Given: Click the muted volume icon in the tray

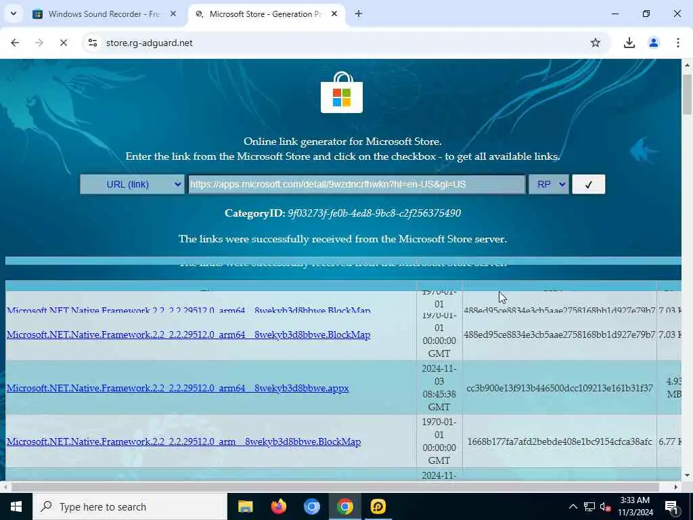Looking at the screenshot, I should [x=606, y=506].
